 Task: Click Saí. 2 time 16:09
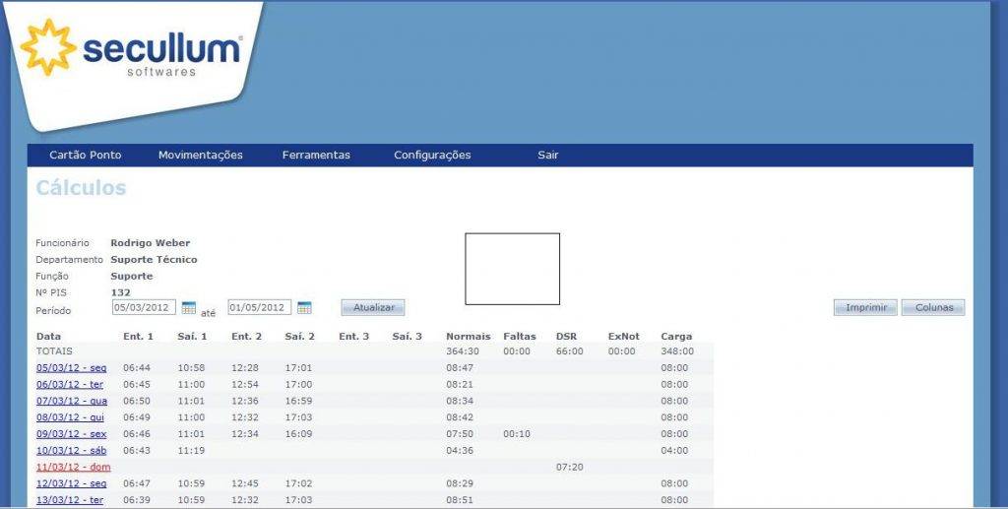[x=298, y=434]
